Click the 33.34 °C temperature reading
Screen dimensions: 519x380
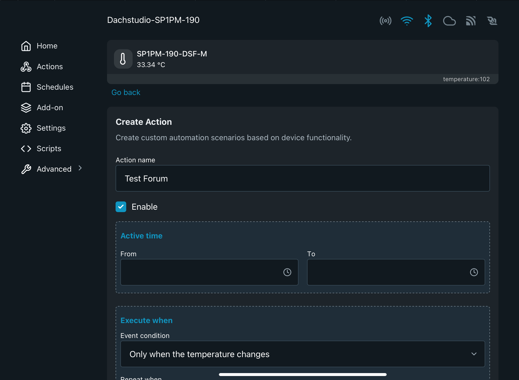pyautogui.click(x=151, y=65)
